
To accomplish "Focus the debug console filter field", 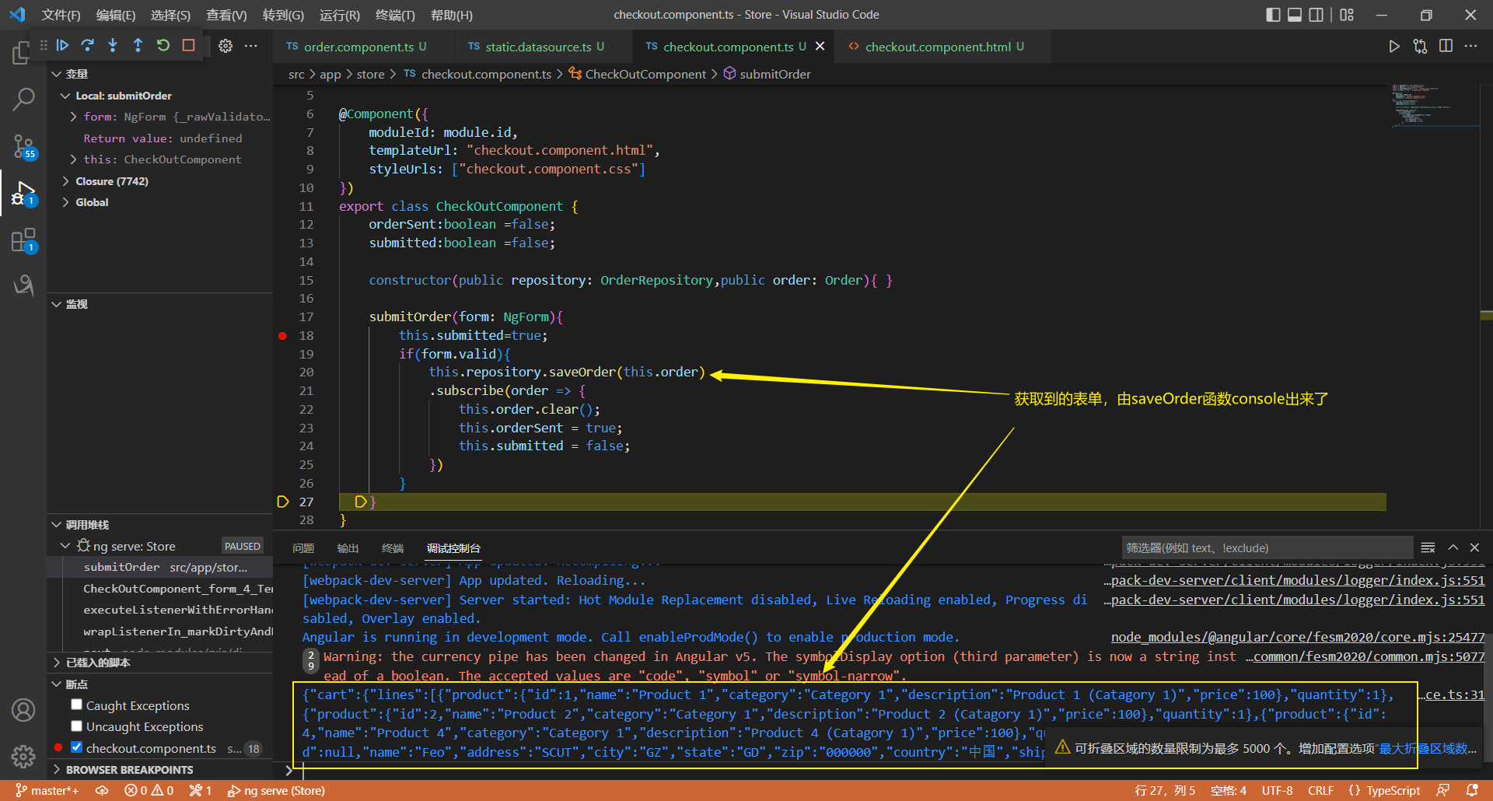I will [x=1266, y=547].
